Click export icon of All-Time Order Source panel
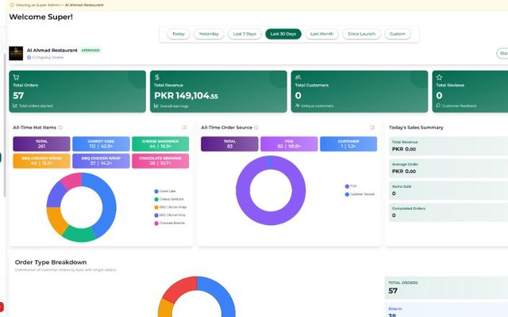This screenshot has height=317, width=508. coord(372,128)
